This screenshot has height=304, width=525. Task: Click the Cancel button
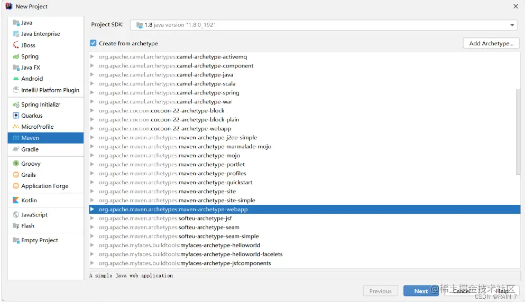tap(462, 291)
